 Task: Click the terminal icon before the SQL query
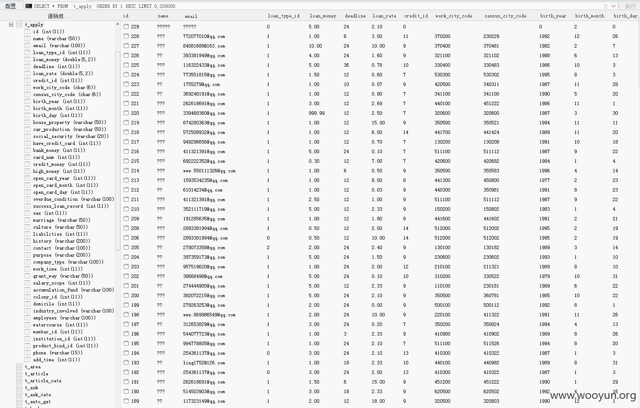point(29,6)
